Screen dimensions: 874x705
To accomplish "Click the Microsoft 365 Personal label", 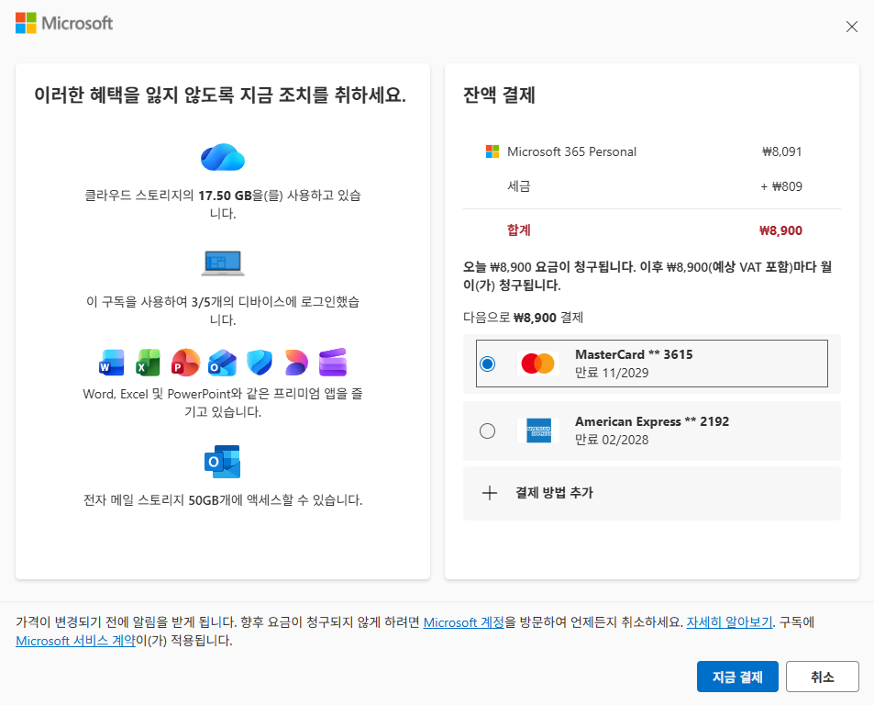I will [571, 151].
